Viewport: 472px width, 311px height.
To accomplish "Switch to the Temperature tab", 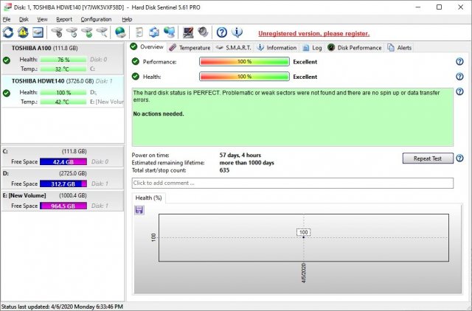I will pyautogui.click(x=190, y=47).
